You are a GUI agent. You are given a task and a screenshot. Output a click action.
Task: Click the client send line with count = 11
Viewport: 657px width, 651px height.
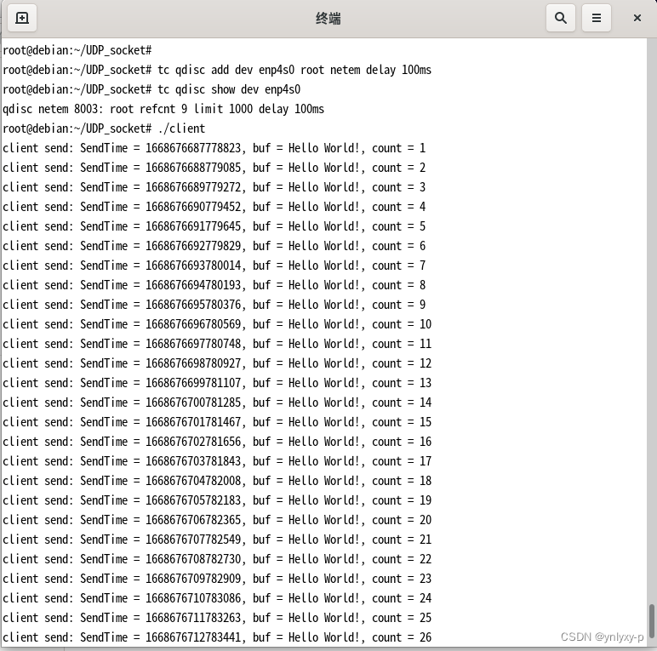click(217, 344)
